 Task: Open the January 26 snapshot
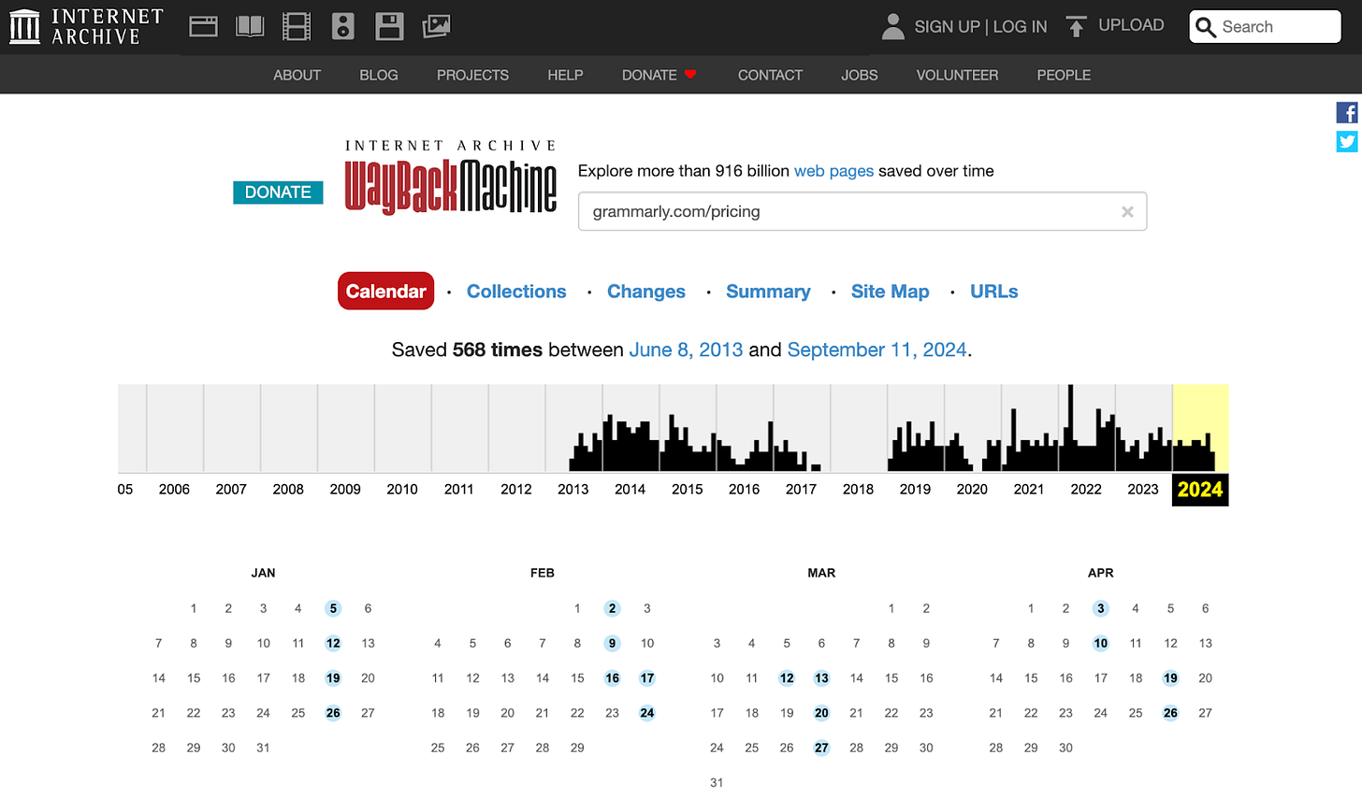pyautogui.click(x=333, y=713)
